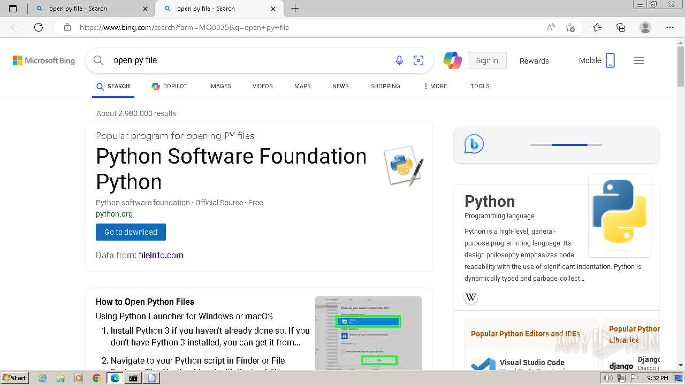Search using an image
The image size is (685, 385).
[418, 60]
